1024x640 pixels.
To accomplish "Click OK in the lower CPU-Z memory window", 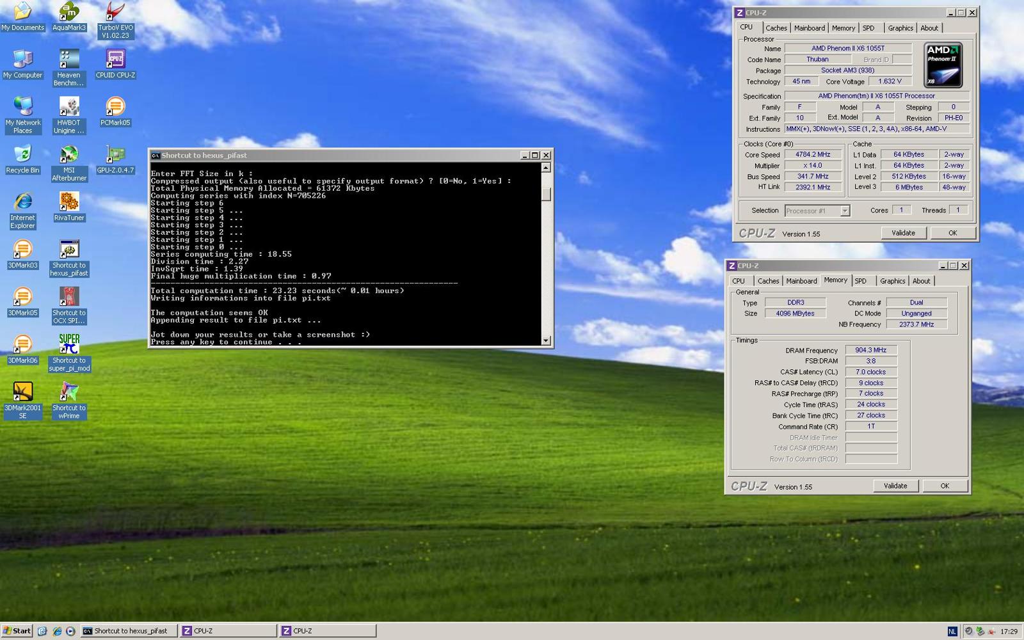I will (x=945, y=486).
